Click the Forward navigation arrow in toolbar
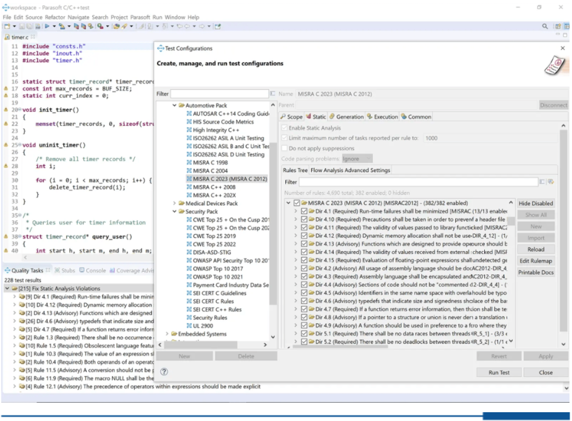 coord(202,26)
